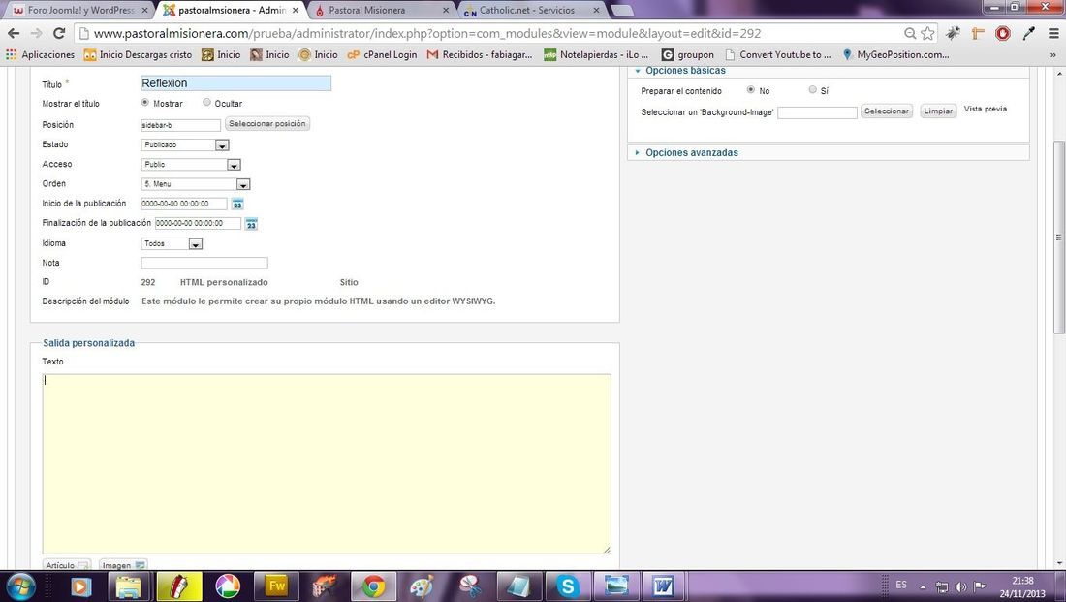Screen dimensions: 1066x602
Task: Click the page vertical scrollbar thumb
Action: [1058, 237]
